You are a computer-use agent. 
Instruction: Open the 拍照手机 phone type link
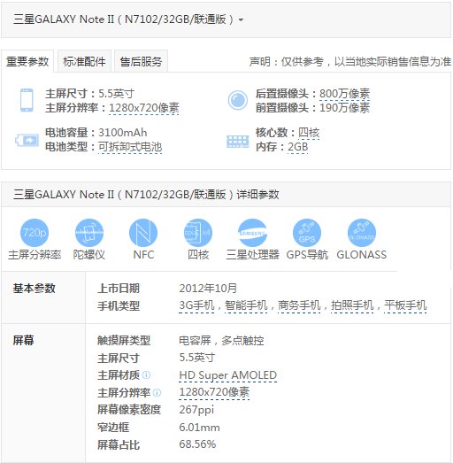coord(352,305)
